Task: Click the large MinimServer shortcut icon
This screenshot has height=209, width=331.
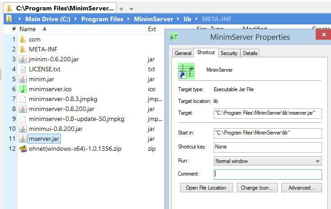Action: (x=186, y=71)
